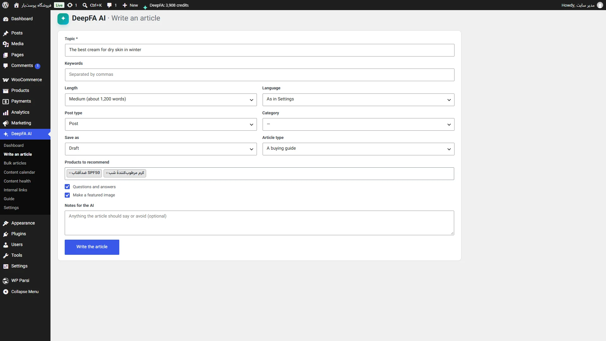Uncheck Questions and answers checkbox
The height and width of the screenshot is (341, 606).
[67, 187]
